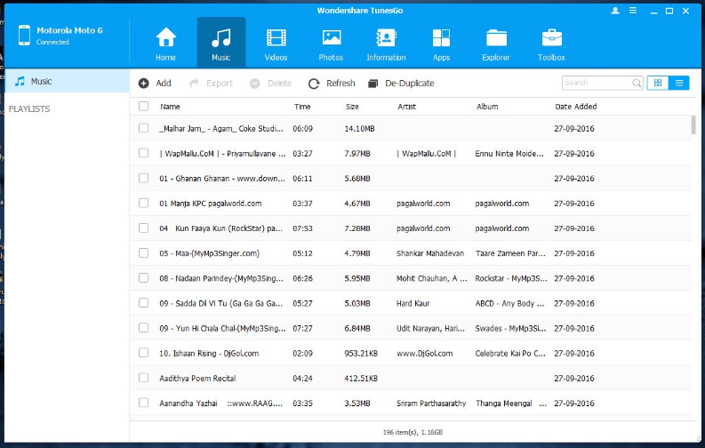Click the Search input field
This screenshot has width=705, height=448.
(x=596, y=83)
